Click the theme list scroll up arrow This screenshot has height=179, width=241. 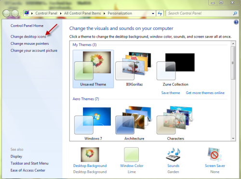[233, 43]
